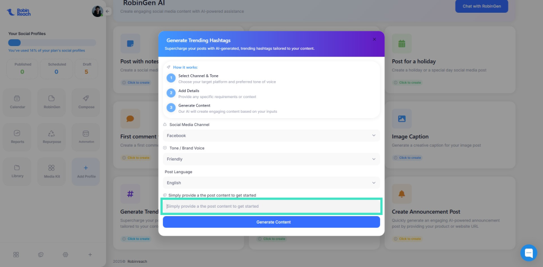The width and height of the screenshot is (543, 267).
Task: Click the Robin Reach logo
Action: (19, 12)
